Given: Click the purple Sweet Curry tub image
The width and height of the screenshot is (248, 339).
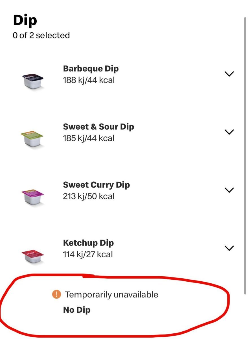Looking at the screenshot, I should pyautogui.click(x=33, y=197).
